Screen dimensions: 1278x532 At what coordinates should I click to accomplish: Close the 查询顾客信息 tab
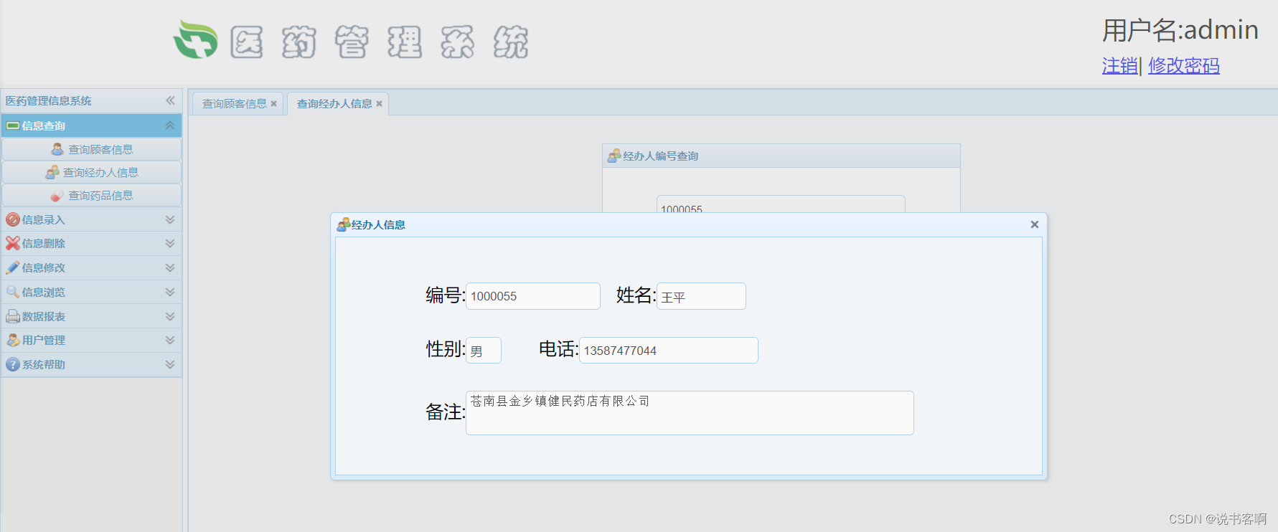tap(273, 104)
